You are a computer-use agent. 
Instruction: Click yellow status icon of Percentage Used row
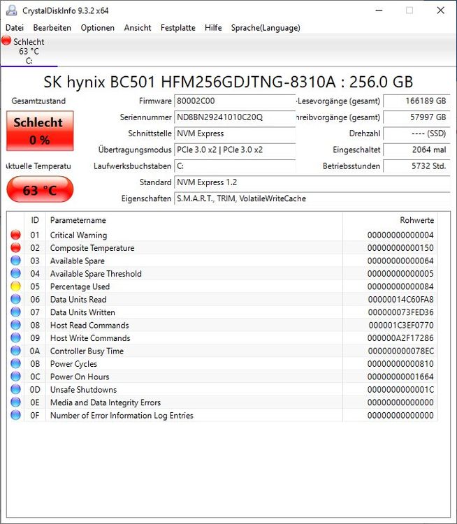coord(15,286)
